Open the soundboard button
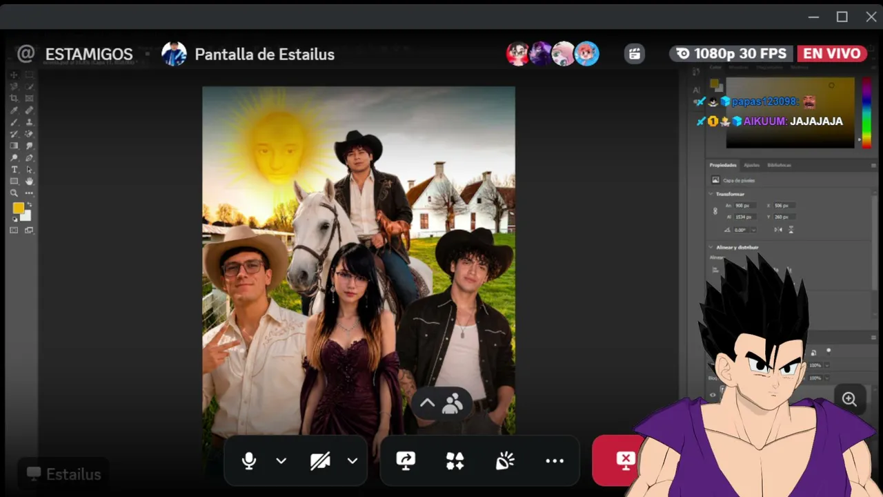Screen dimensions: 883x497 pos(505,461)
